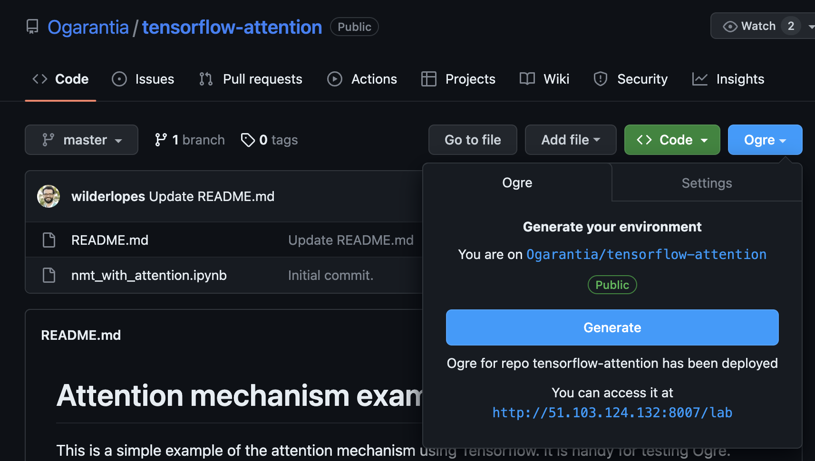Open the green Code dropdown

(x=672, y=140)
